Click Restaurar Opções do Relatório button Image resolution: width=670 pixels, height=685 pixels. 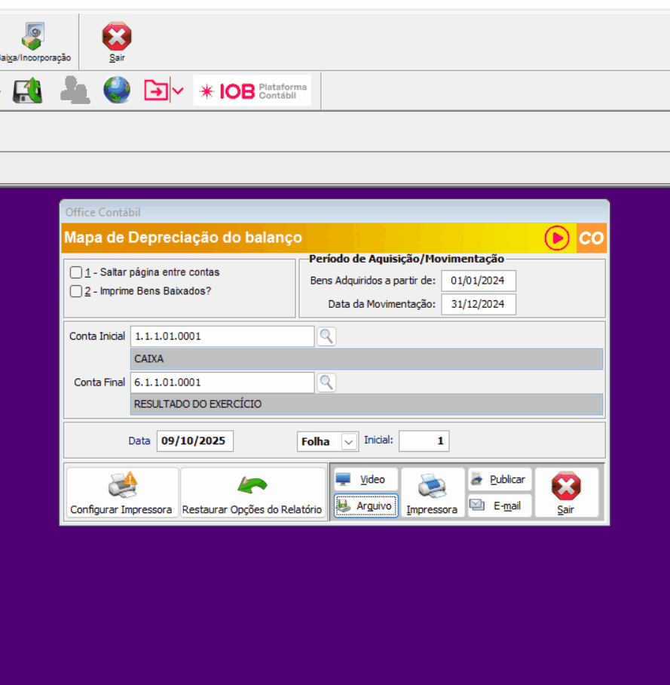pos(252,493)
